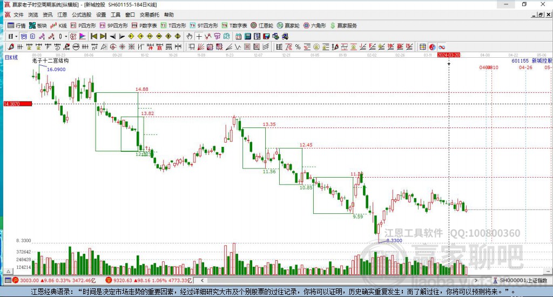553x297 pixels.
Task: Select the red radial star lines tool
Action: (x=122, y=47)
